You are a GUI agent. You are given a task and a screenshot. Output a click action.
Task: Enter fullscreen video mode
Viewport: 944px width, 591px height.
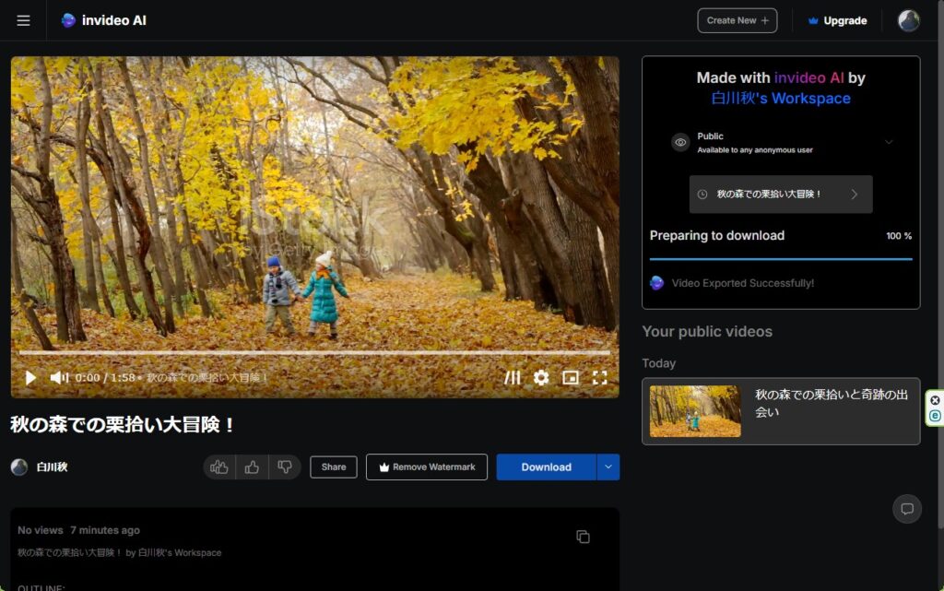599,378
